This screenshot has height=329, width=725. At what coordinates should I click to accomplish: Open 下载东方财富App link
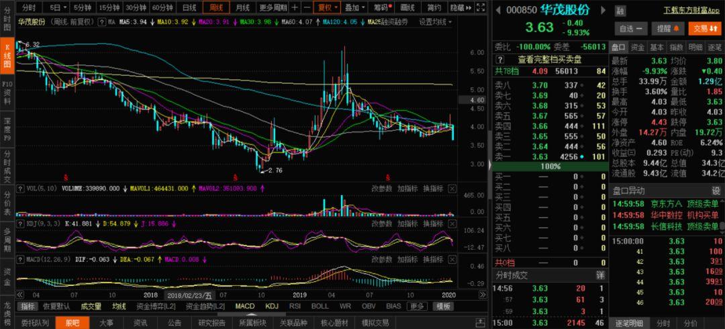click(x=691, y=10)
